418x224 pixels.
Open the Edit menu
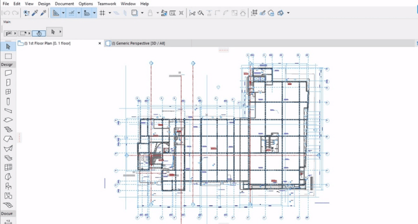[x=17, y=4]
